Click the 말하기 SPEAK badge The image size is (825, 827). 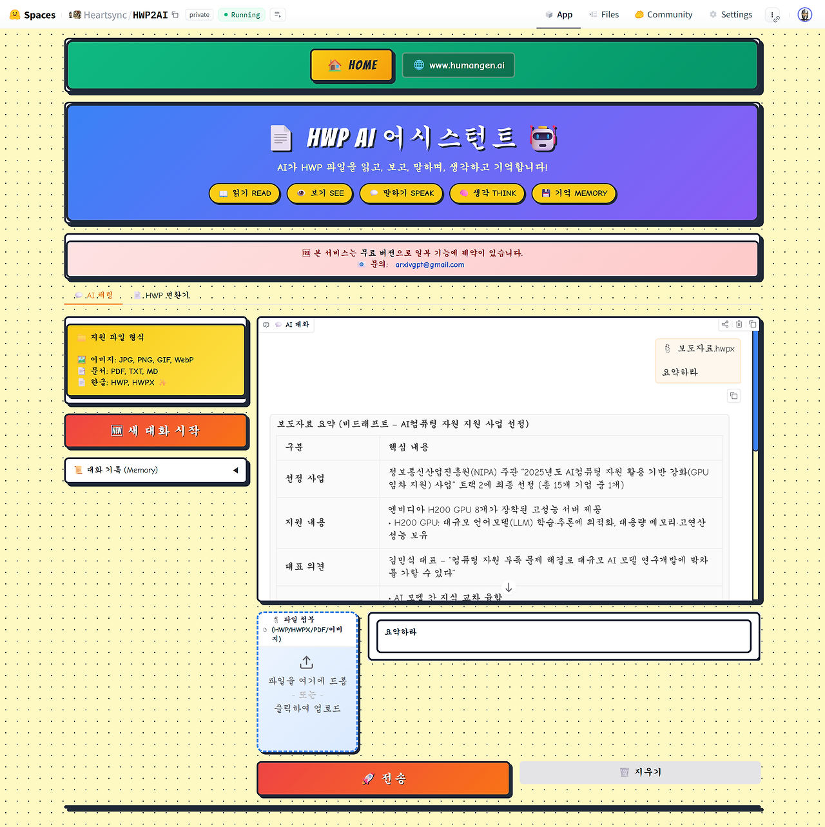point(401,193)
